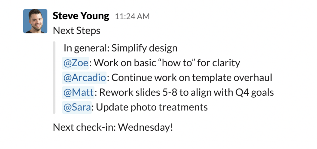Click the gray blockquote bar
The height and width of the screenshot is (149, 317).
pos(54,78)
